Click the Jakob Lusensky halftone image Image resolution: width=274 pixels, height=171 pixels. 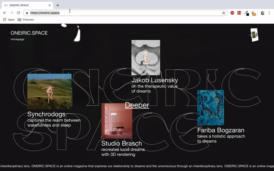tap(146, 57)
